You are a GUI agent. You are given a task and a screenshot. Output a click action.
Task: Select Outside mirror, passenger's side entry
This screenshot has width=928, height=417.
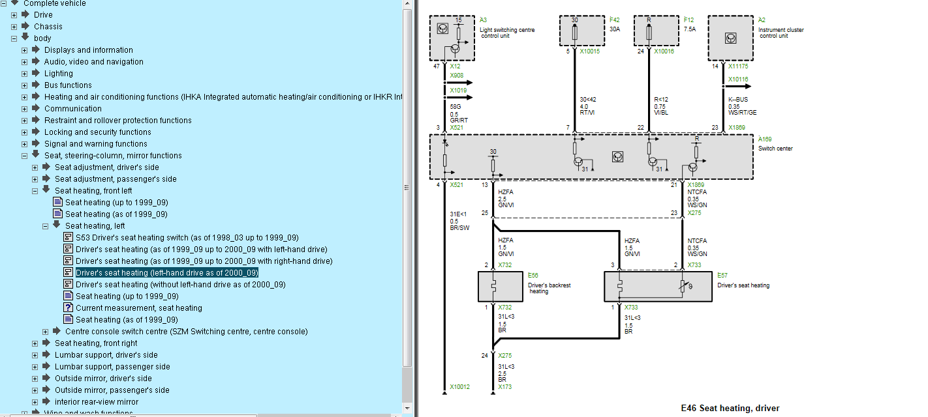tap(112, 390)
